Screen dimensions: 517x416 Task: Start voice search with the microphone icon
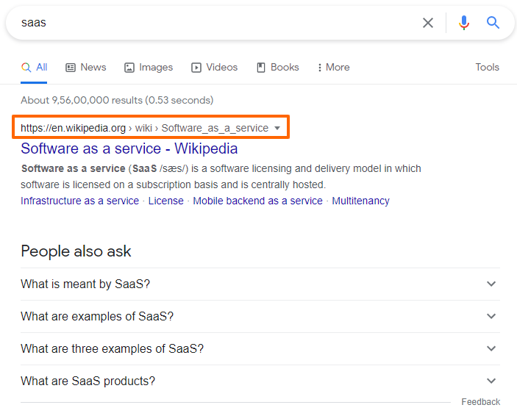463,23
